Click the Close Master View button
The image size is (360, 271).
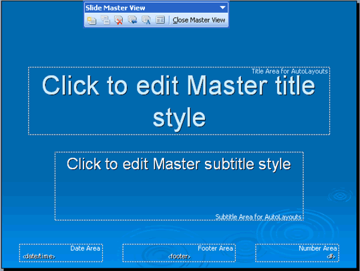(199, 20)
